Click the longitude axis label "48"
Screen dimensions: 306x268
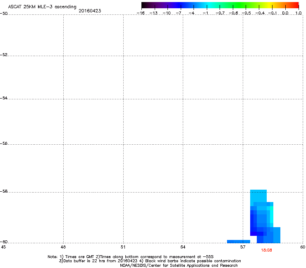click(x=63, y=247)
